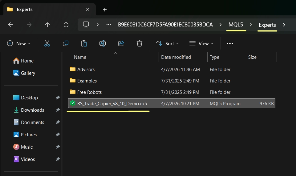Go to Music in sidebar

point(23,147)
